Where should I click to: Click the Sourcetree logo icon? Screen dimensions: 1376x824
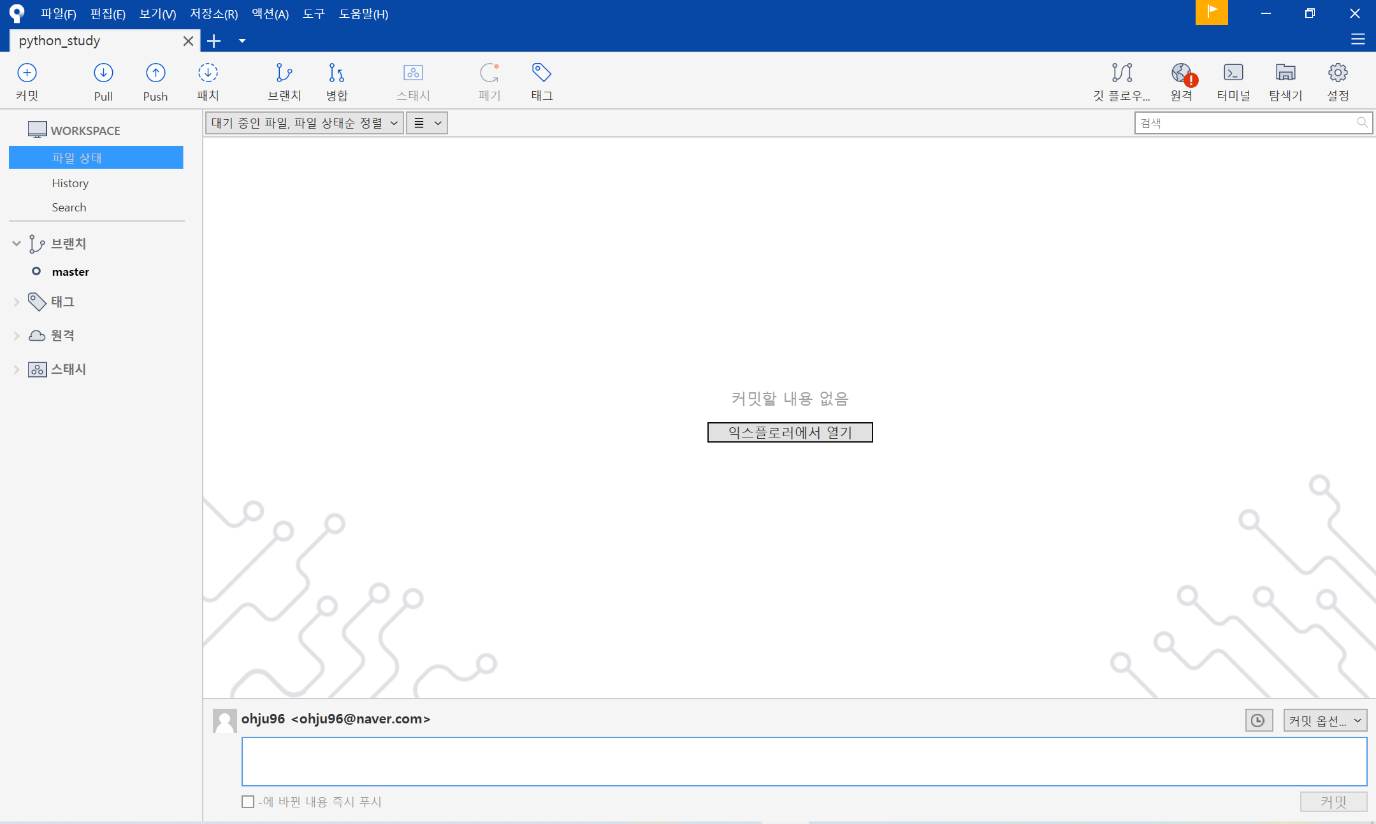point(17,13)
